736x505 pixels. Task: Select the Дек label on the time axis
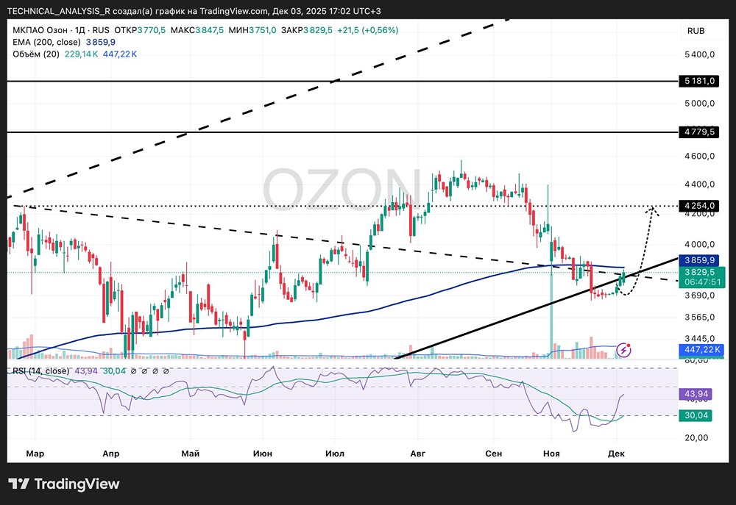pyautogui.click(x=616, y=454)
